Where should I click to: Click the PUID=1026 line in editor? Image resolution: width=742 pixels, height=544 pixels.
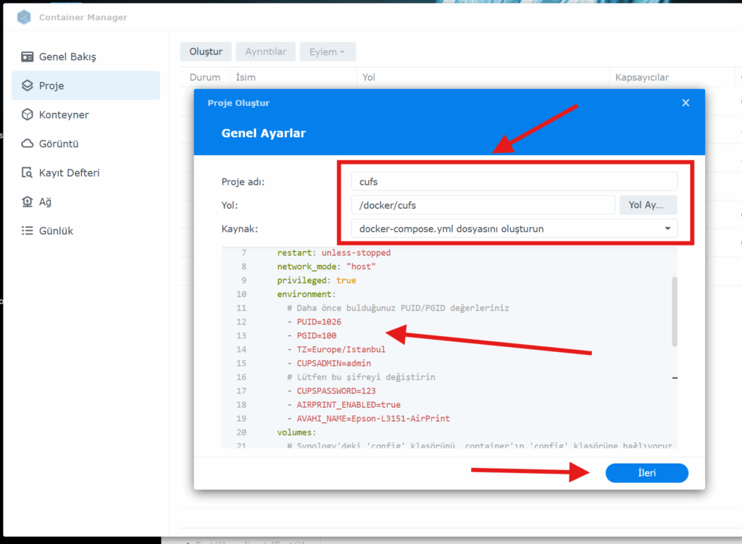click(x=319, y=322)
